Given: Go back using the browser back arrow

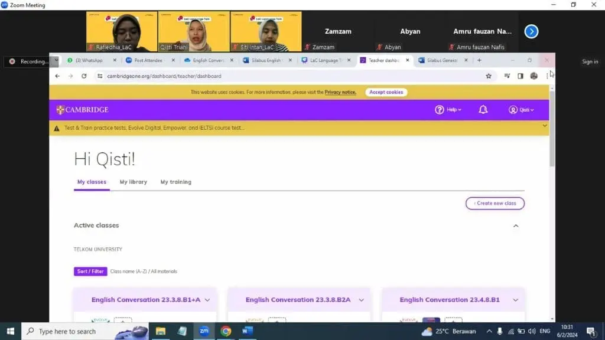Looking at the screenshot, I should [x=57, y=76].
